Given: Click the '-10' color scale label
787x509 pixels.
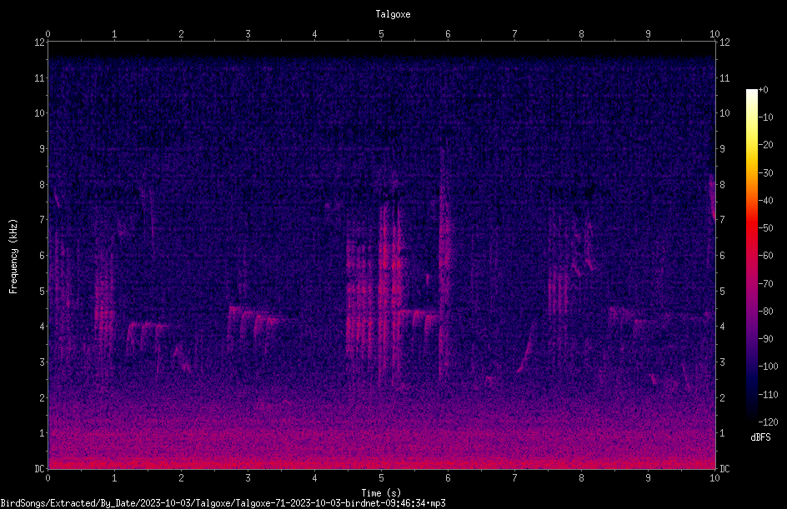Looking at the screenshot, I should [x=765, y=117].
